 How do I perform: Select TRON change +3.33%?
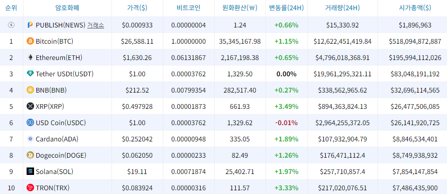click(286, 188)
